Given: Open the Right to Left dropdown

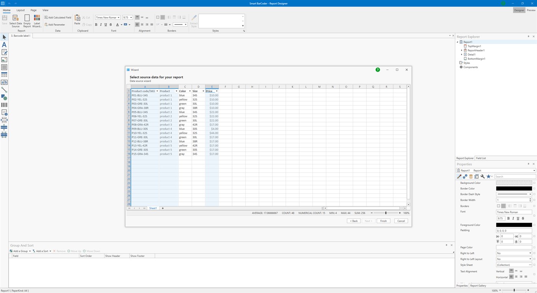Looking at the screenshot, I should (530, 253).
